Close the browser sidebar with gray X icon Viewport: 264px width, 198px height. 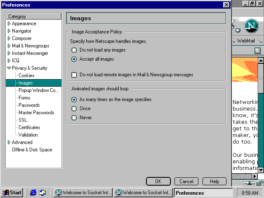point(257,51)
